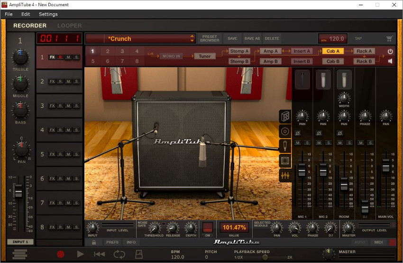Image resolution: width=403 pixels, height=263 pixels.
Task: Open the Insert B module
Action: (302, 61)
